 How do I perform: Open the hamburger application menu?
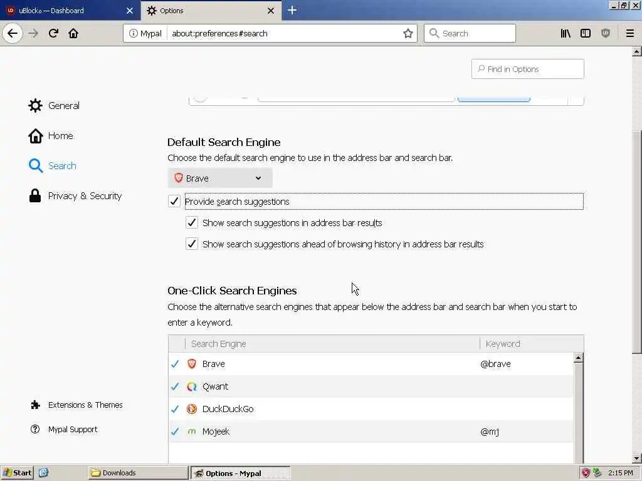pos(629,34)
